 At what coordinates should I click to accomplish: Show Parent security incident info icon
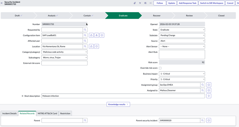(x=209, y=120)
